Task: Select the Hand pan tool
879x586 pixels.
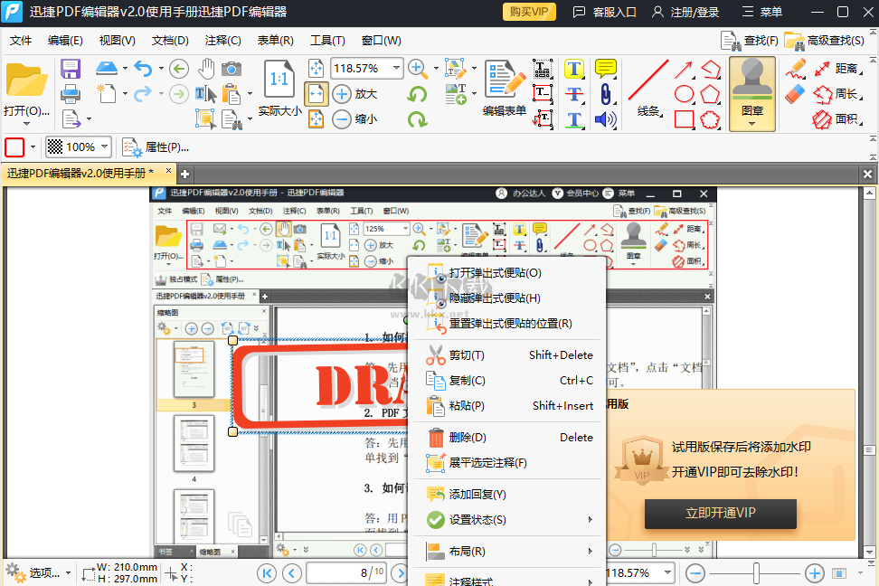Action: point(206,68)
